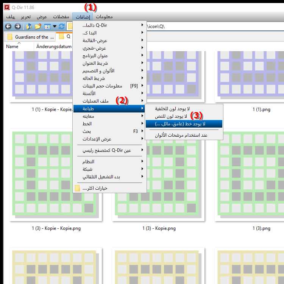Open the عرض الإعدادات submenu

(x=109, y=139)
